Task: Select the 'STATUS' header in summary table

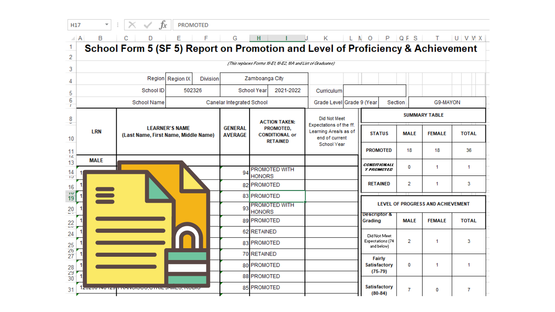Action: 379,134
